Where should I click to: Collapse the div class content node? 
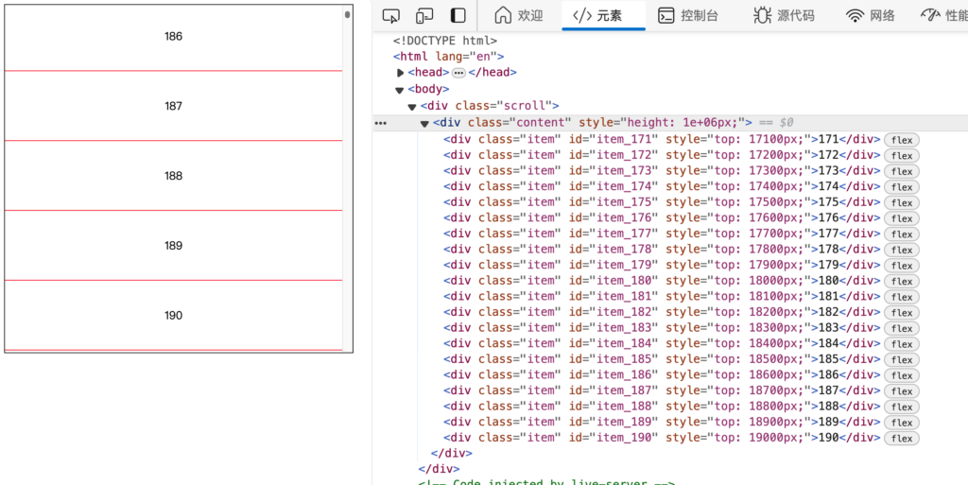pyautogui.click(x=424, y=124)
